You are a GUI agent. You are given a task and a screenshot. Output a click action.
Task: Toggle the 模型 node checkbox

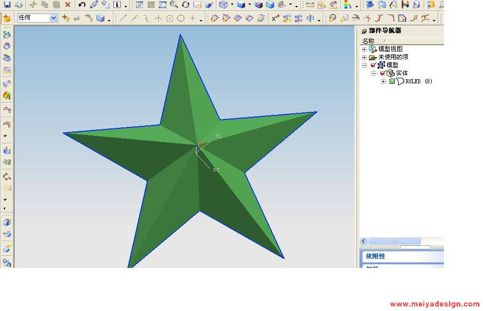pyautogui.click(x=373, y=65)
